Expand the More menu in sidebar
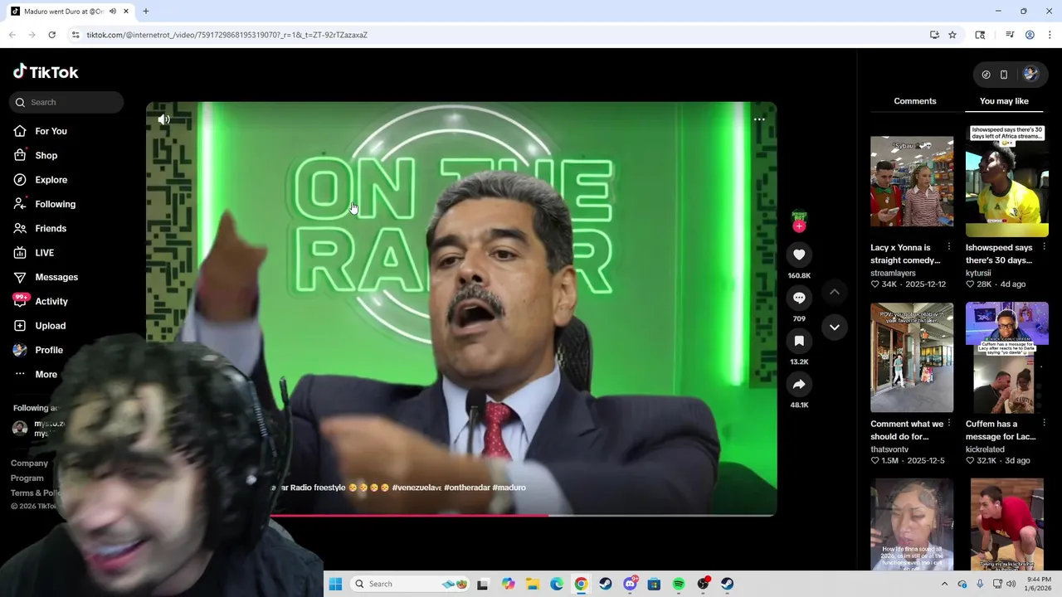 tap(46, 374)
